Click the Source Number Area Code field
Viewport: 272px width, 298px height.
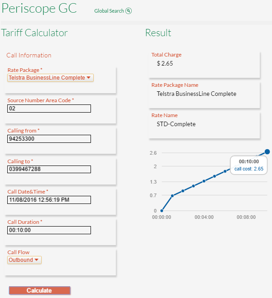tap(49, 109)
